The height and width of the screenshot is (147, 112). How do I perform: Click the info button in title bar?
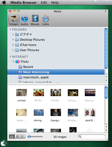[105, 11]
